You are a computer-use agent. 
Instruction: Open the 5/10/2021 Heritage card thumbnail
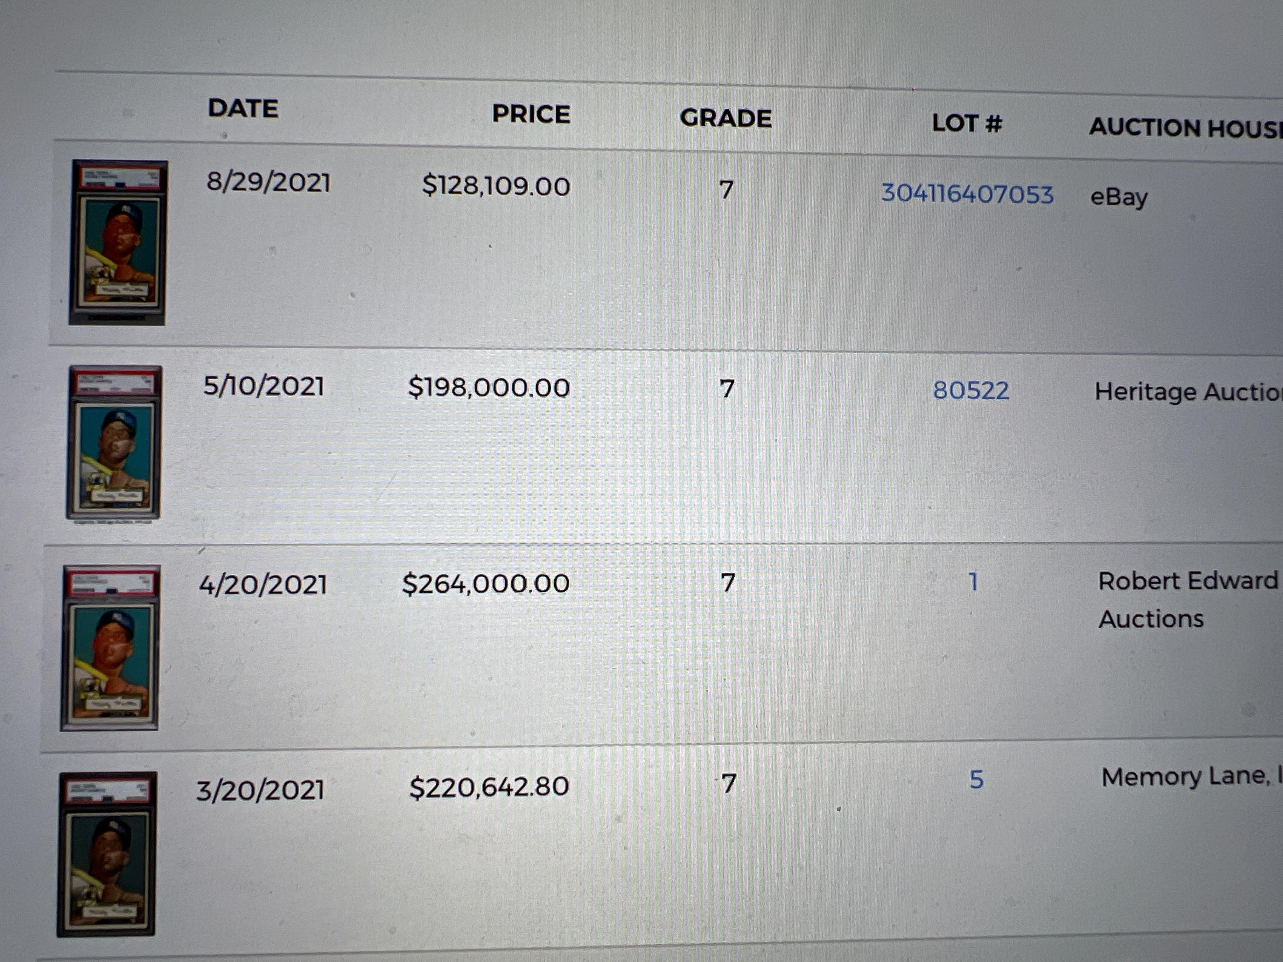pyautogui.click(x=114, y=443)
